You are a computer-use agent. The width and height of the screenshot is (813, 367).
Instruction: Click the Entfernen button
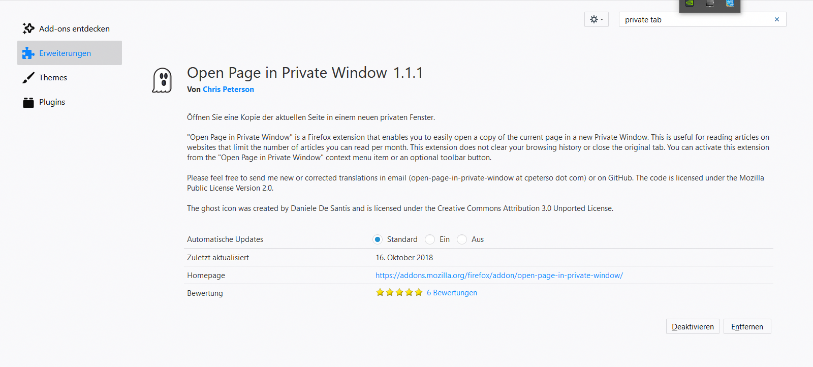click(x=747, y=326)
